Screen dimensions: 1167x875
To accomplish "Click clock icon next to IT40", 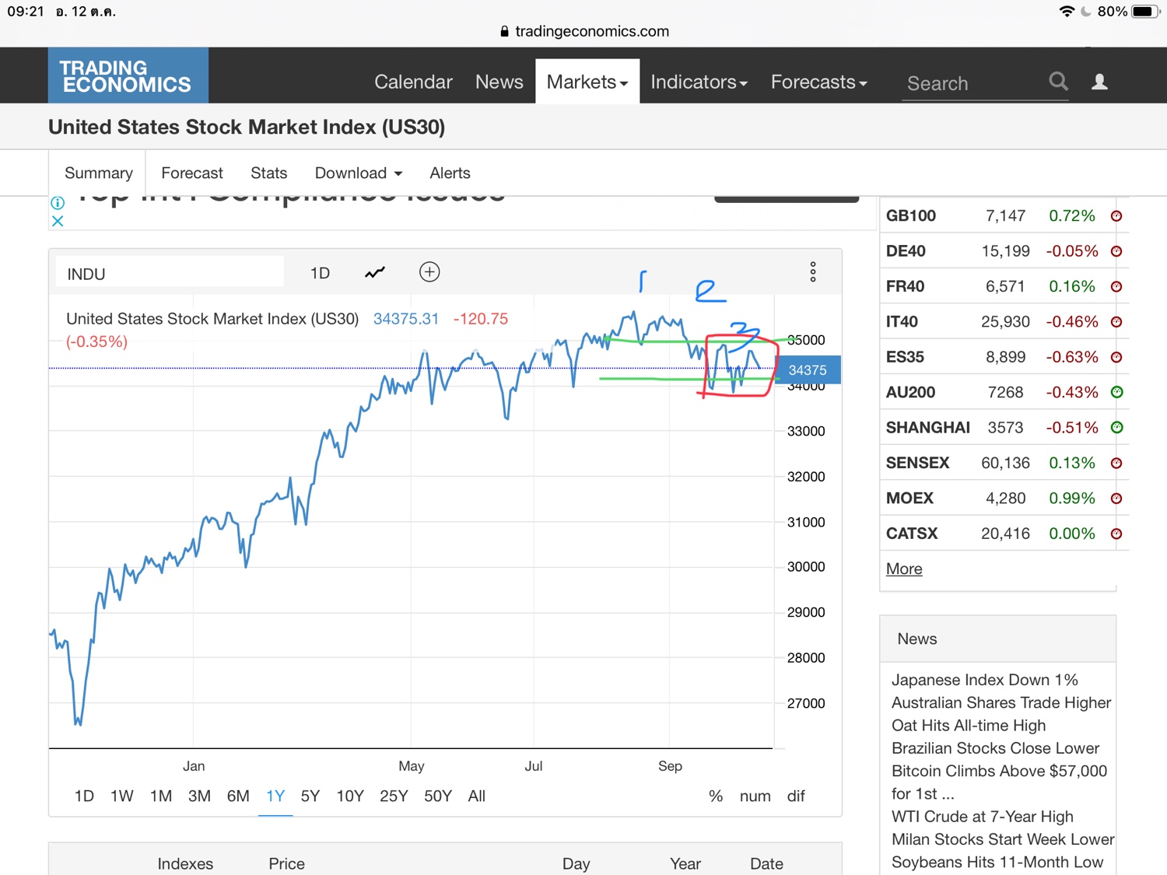I will 1116,322.
